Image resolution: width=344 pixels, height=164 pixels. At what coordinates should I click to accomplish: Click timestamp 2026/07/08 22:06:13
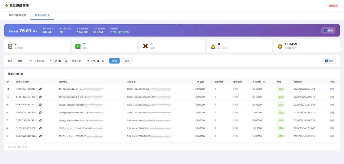pyautogui.click(x=304, y=97)
